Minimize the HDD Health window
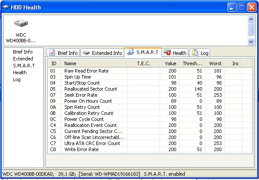259x180 pixels. [232, 7]
